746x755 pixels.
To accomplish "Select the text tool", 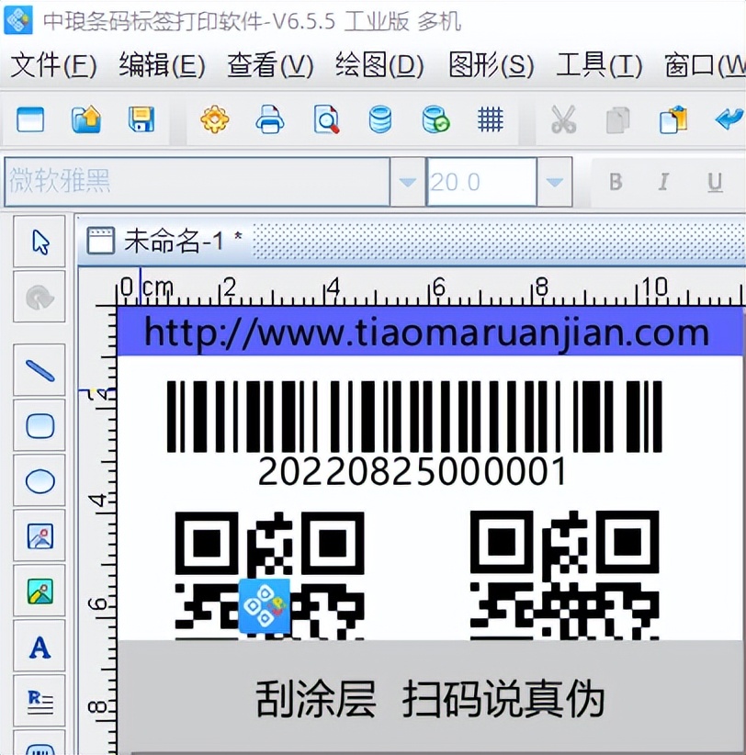I will pos(40,646).
